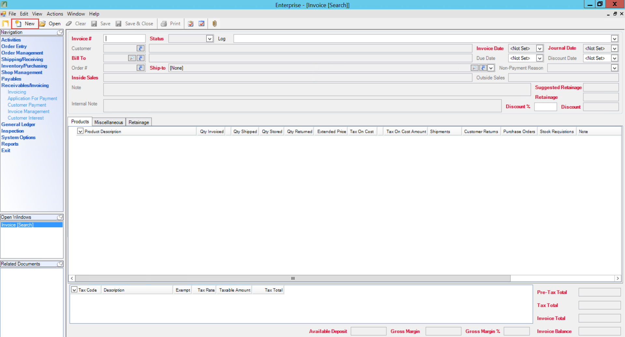This screenshot has width=625, height=337.
Task: Click the Open toolbar button
Action: (x=50, y=23)
